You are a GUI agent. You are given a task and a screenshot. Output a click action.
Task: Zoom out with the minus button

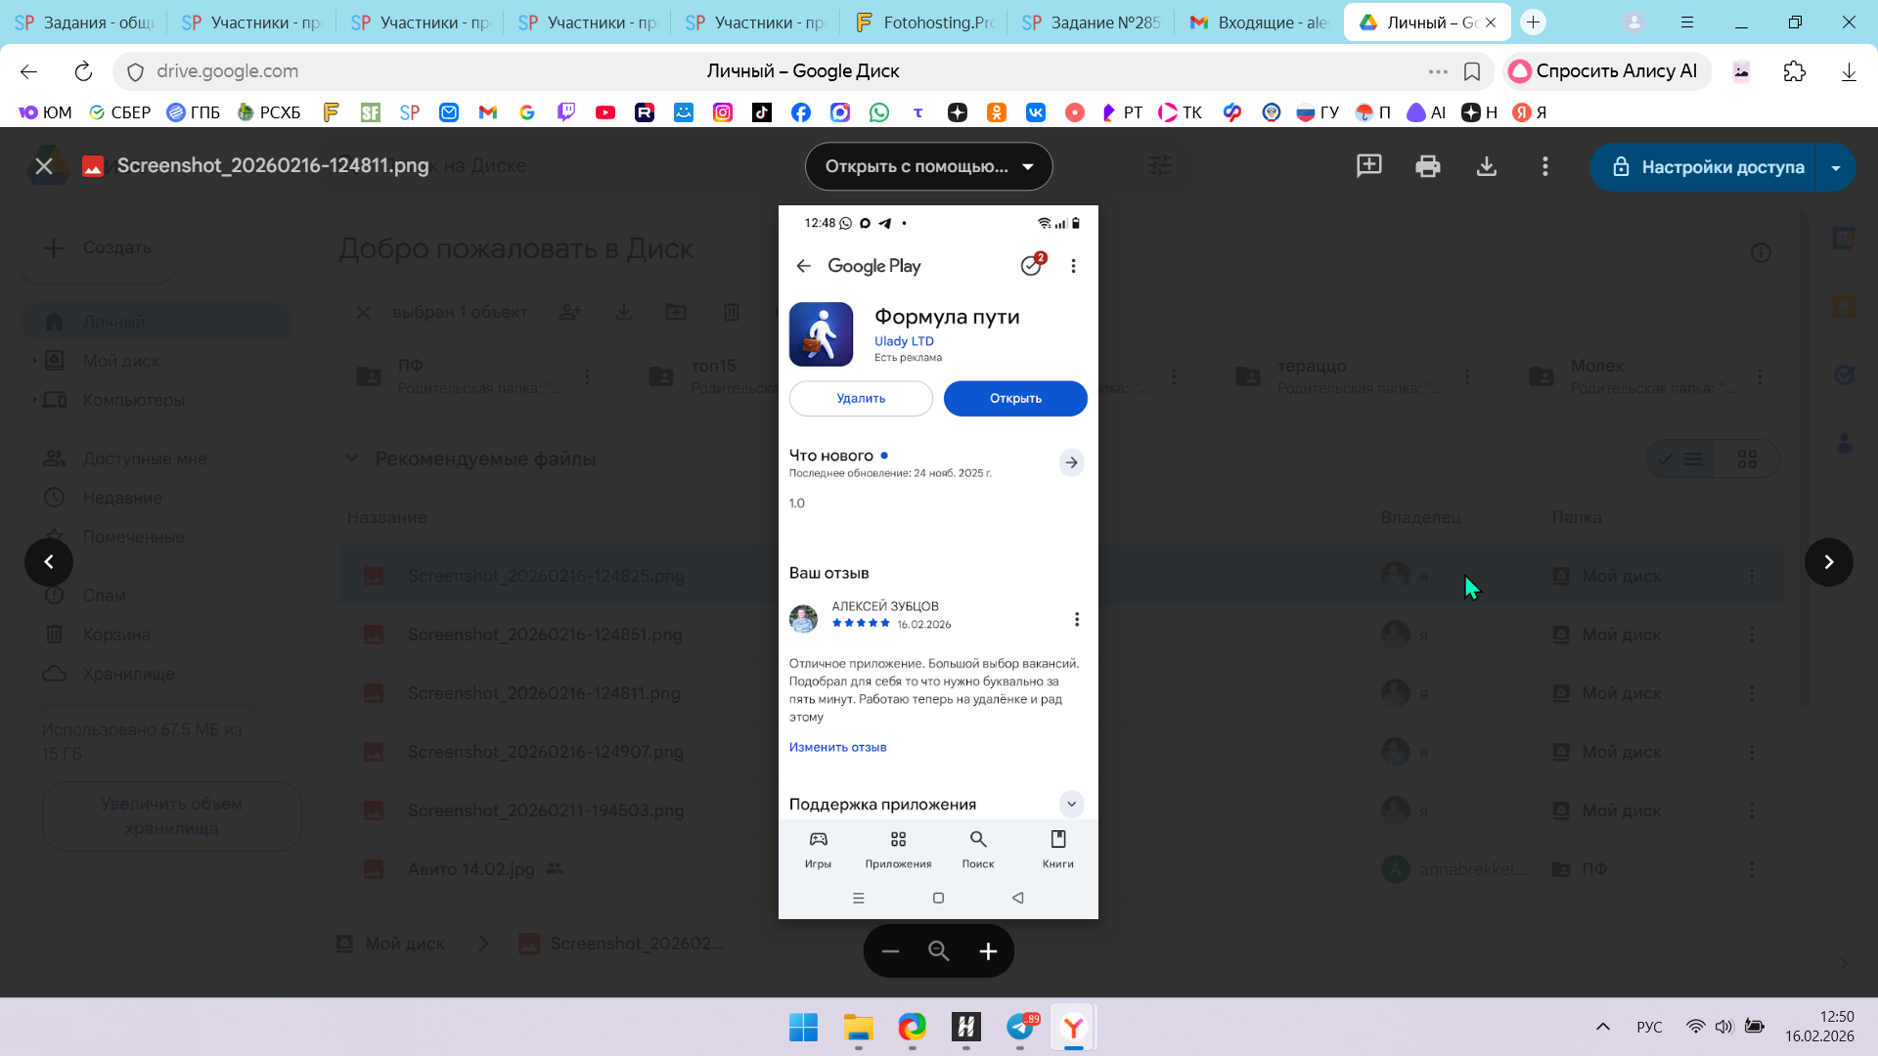pyautogui.click(x=890, y=951)
